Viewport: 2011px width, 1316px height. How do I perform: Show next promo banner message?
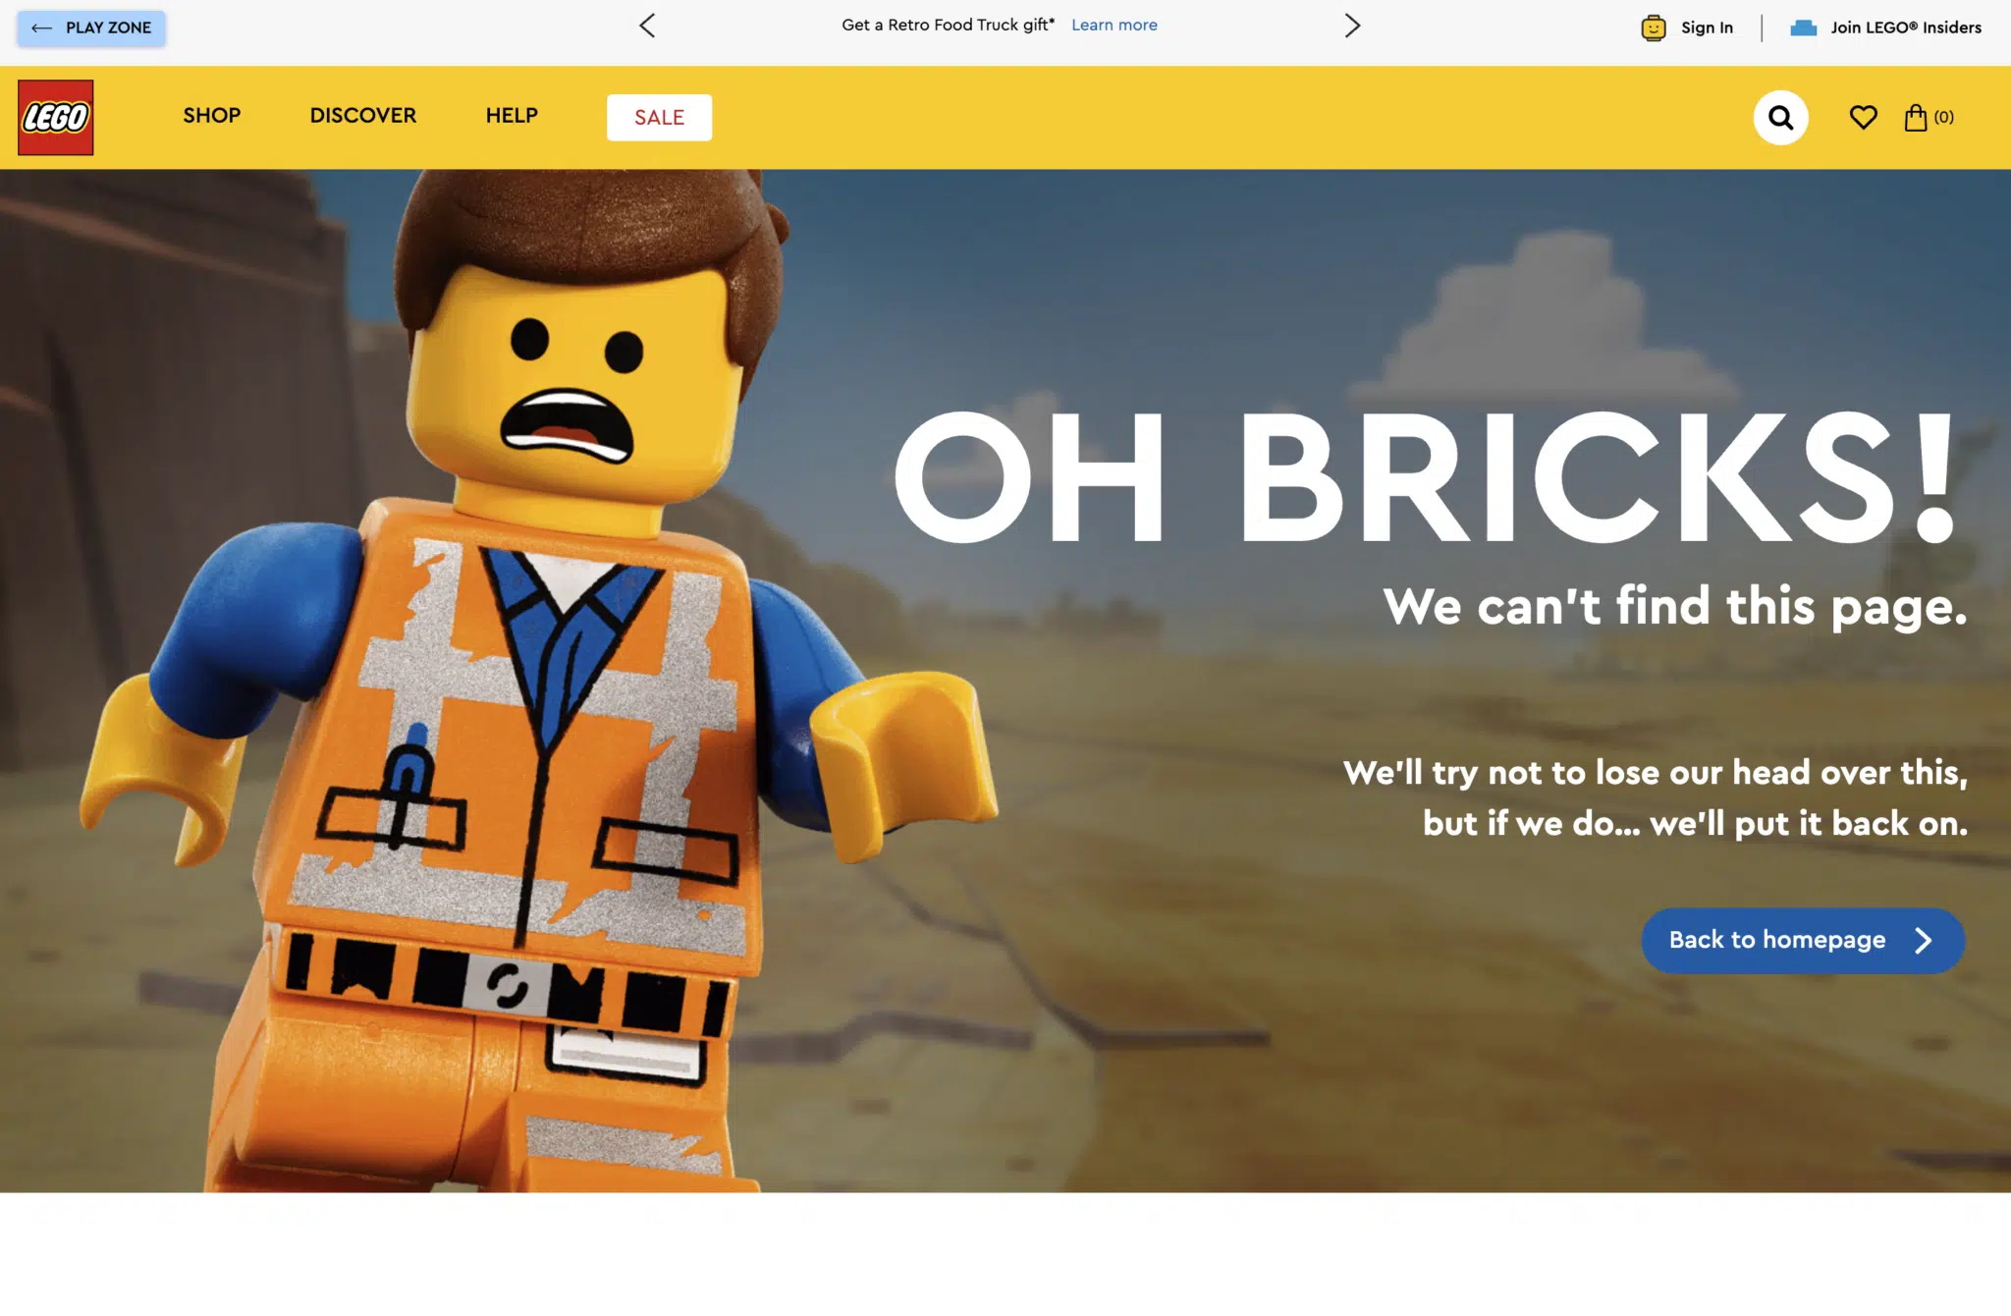tap(1352, 26)
